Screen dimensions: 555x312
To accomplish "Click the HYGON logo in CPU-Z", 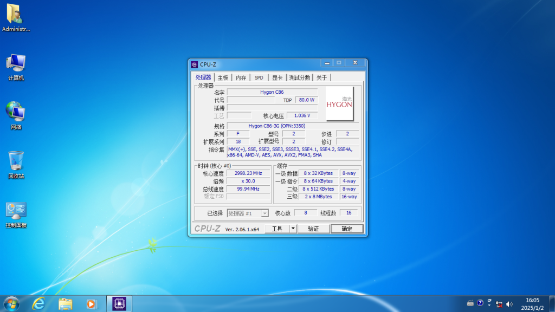I will [340, 103].
